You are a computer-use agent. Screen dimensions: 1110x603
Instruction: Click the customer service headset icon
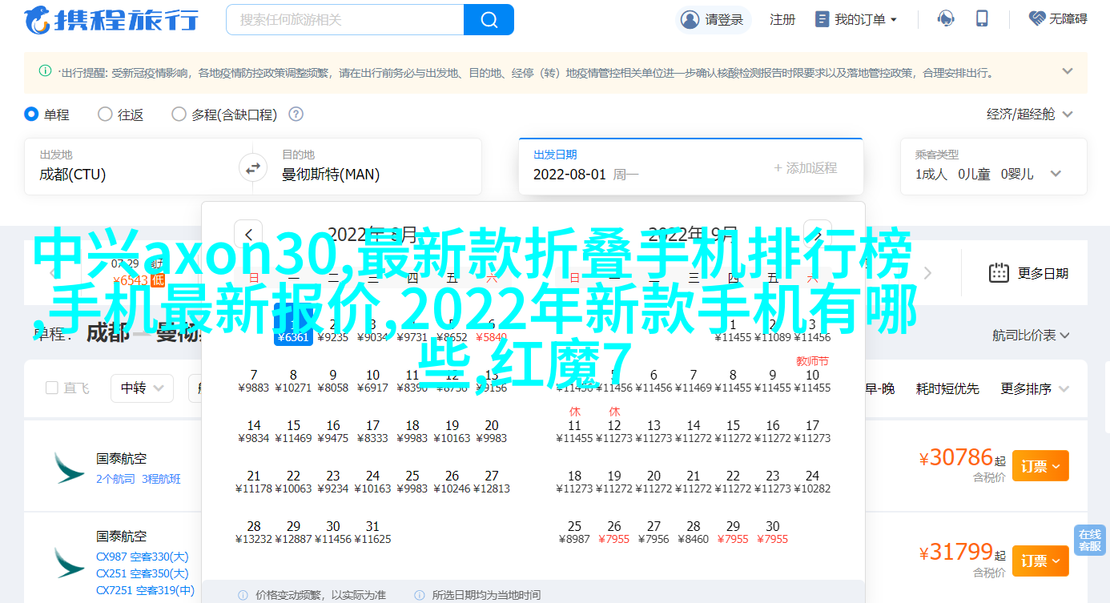(x=946, y=19)
